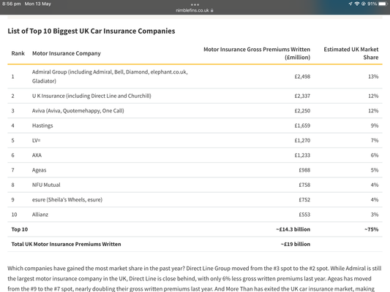Select the 6% market share cell
The height and width of the screenshot is (292, 390).
point(375,155)
